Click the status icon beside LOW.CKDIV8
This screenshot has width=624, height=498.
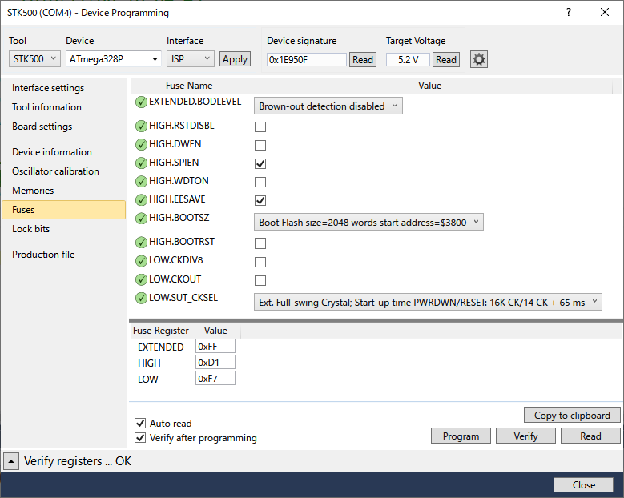coord(141,261)
